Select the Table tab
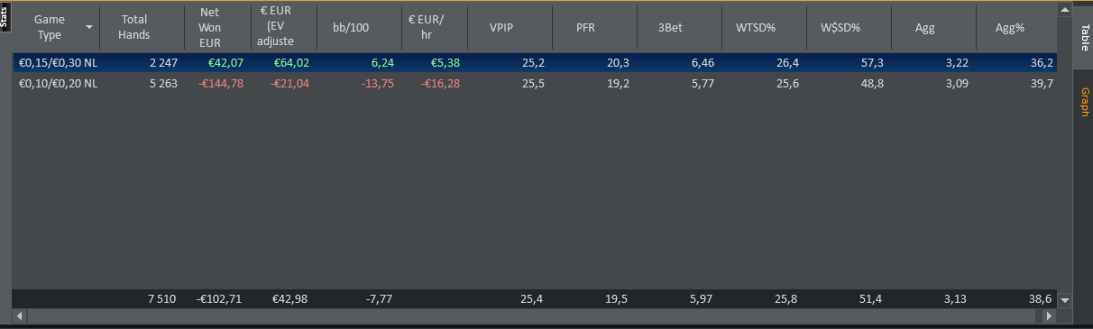Viewport: 1093px width, 329px height. pos(1083,37)
